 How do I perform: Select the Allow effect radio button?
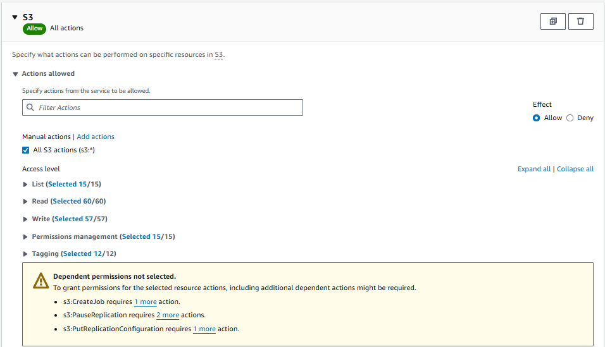click(x=536, y=118)
